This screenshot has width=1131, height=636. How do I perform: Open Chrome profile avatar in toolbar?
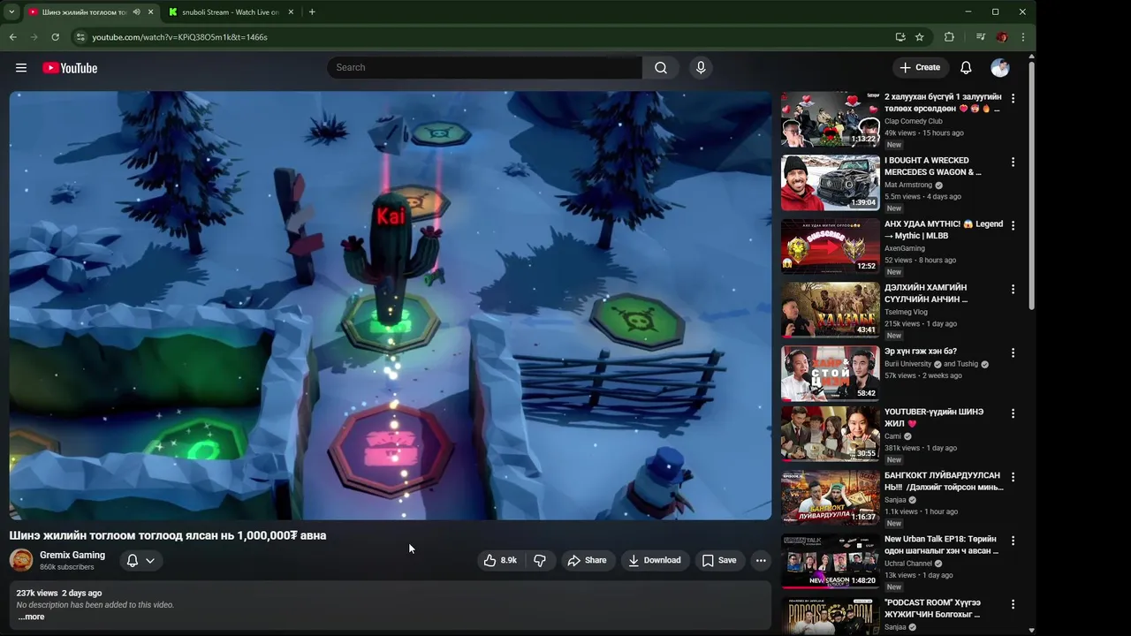(1002, 37)
